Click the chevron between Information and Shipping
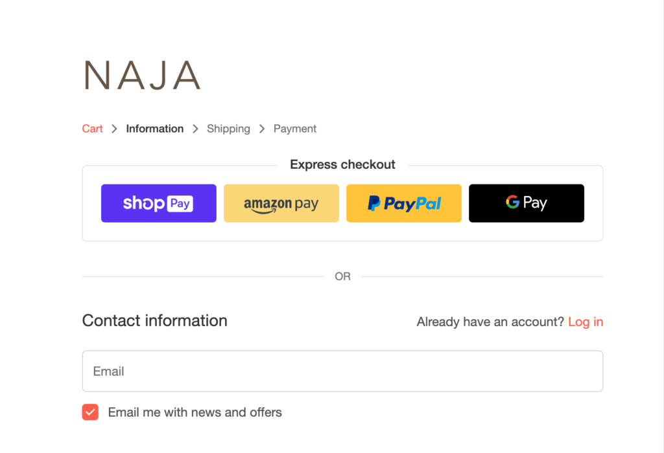Screen dimensions: 664x453 click(x=195, y=129)
